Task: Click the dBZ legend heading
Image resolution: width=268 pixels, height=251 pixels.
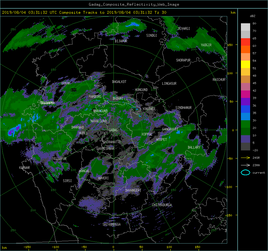Action: 253,16
